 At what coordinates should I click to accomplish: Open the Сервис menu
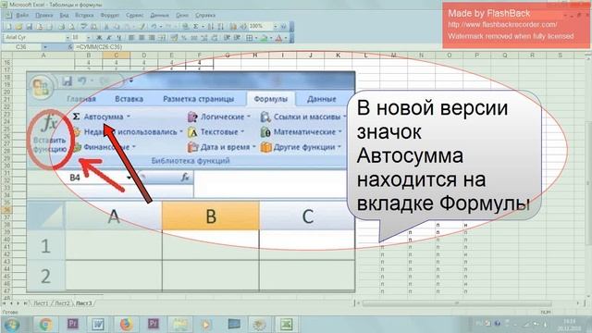[x=134, y=16]
